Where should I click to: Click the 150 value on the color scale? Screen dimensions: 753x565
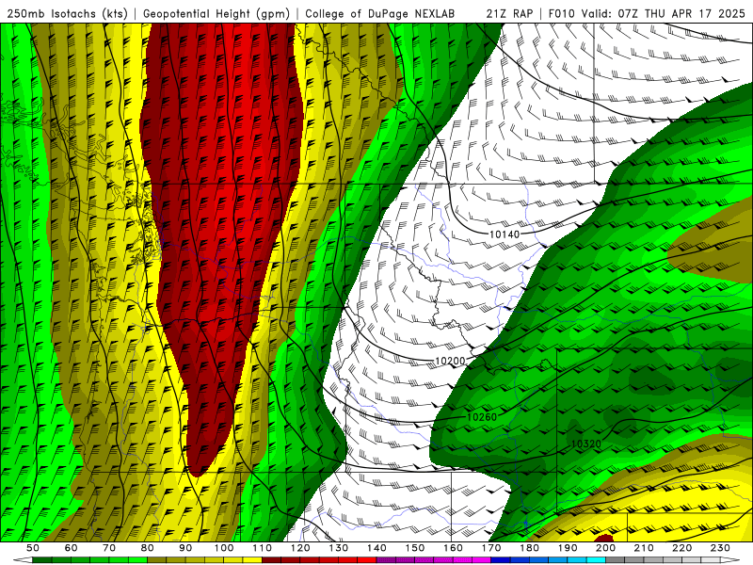[415, 548]
